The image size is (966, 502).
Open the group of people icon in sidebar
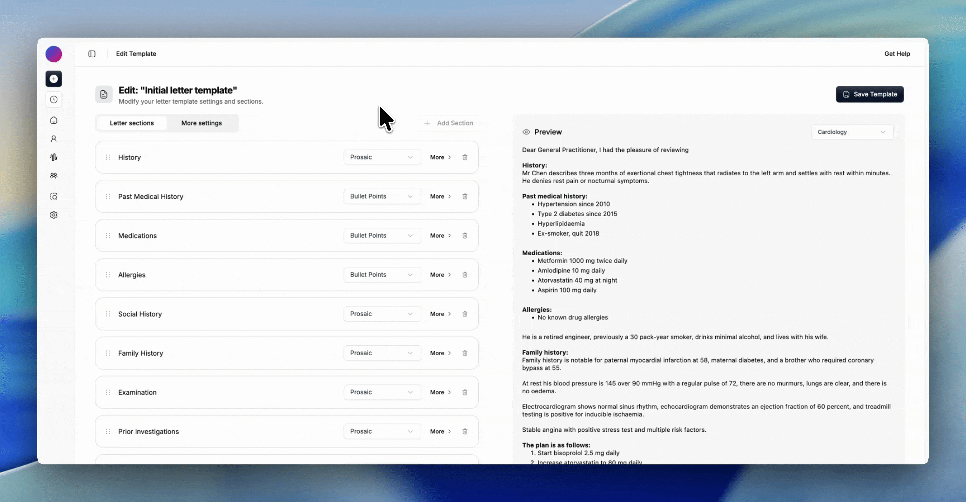(x=54, y=176)
